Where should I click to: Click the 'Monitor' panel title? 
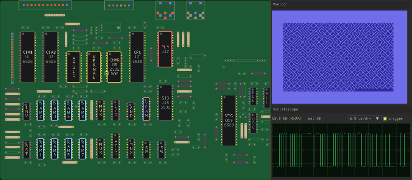click(280, 4)
